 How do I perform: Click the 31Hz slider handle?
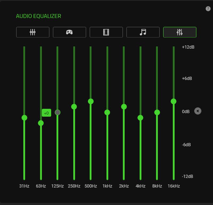[24, 118]
